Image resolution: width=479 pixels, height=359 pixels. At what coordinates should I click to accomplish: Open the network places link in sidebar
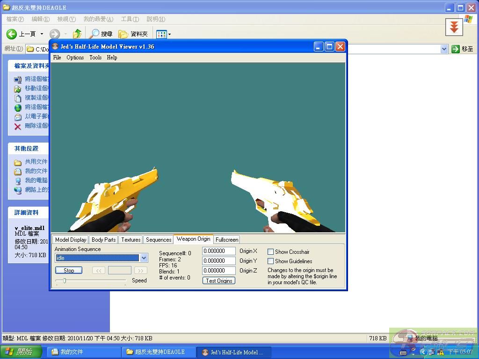(36, 190)
